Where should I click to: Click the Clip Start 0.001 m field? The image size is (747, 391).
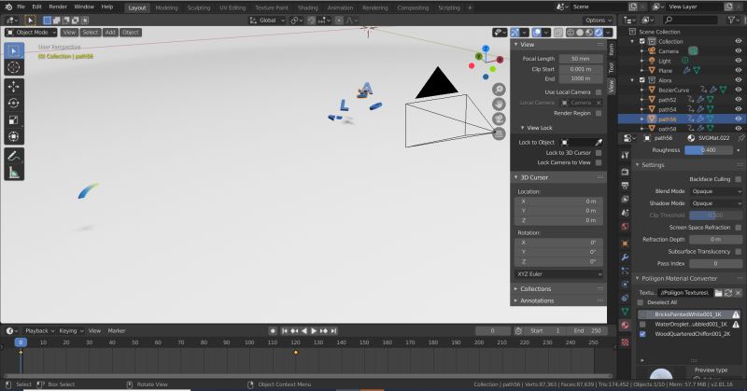[581, 69]
